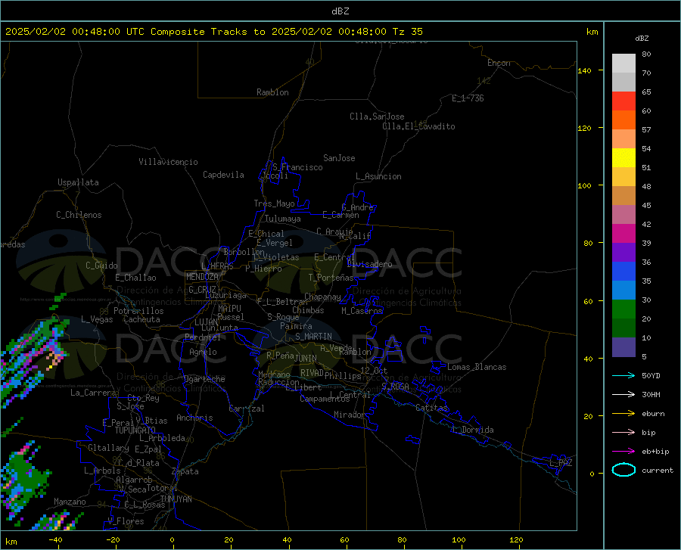Viewport: 681px width, 550px height.
Task: Click the Anchoris map label
Action: coord(194,418)
